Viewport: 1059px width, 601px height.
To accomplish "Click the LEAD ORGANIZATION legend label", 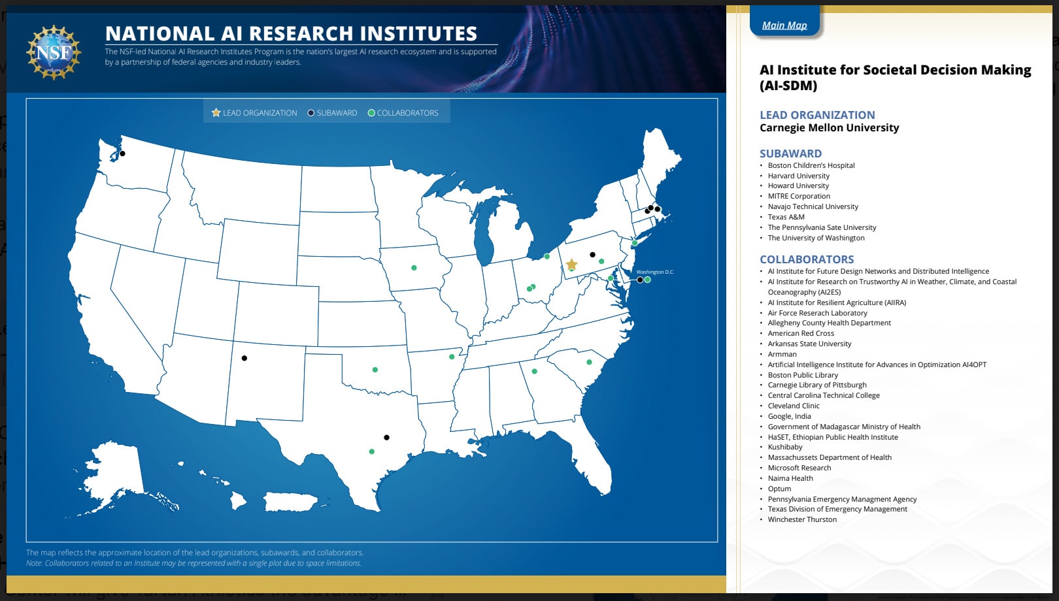I will pos(260,113).
